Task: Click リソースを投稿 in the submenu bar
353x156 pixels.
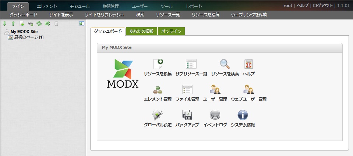Action: pos(205,15)
